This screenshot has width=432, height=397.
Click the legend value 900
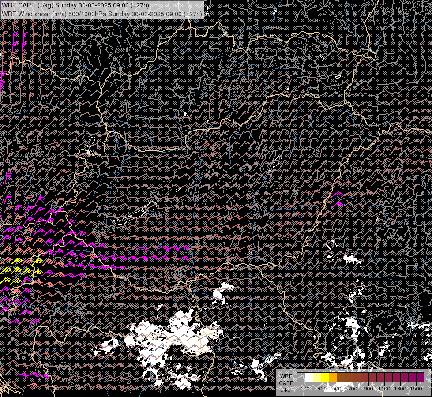point(368,389)
